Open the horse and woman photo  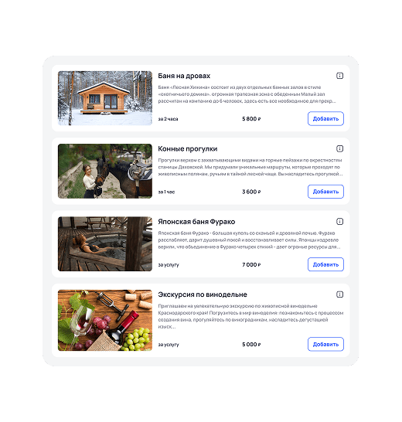tap(105, 171)
